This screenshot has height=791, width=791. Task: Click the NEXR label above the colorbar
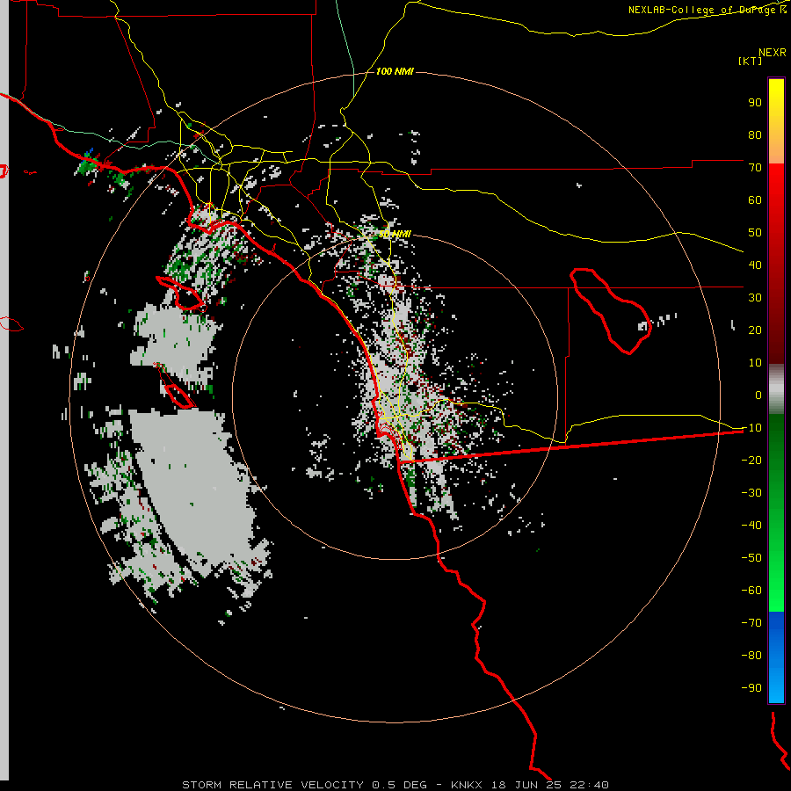773,53
